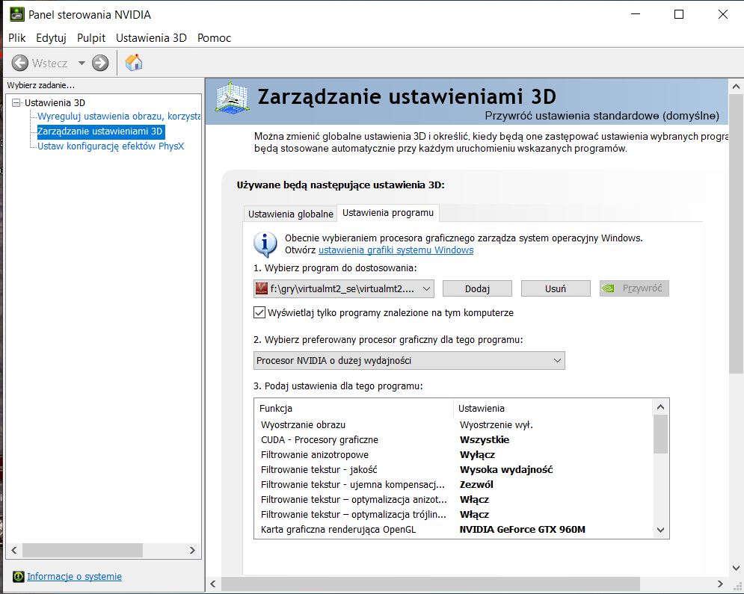Select Filtrowanie tekstur optymalizacja trójliniowa row
The width and height of the screenshot is (744, 594).
(454, 514)
